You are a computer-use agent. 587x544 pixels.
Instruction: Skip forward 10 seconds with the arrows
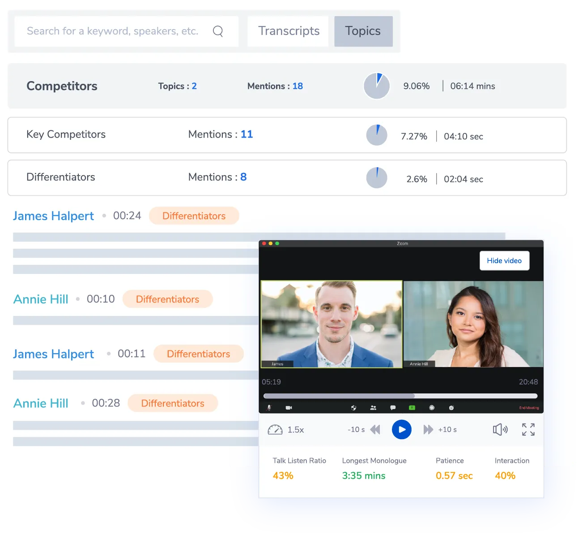coord(429,430)
